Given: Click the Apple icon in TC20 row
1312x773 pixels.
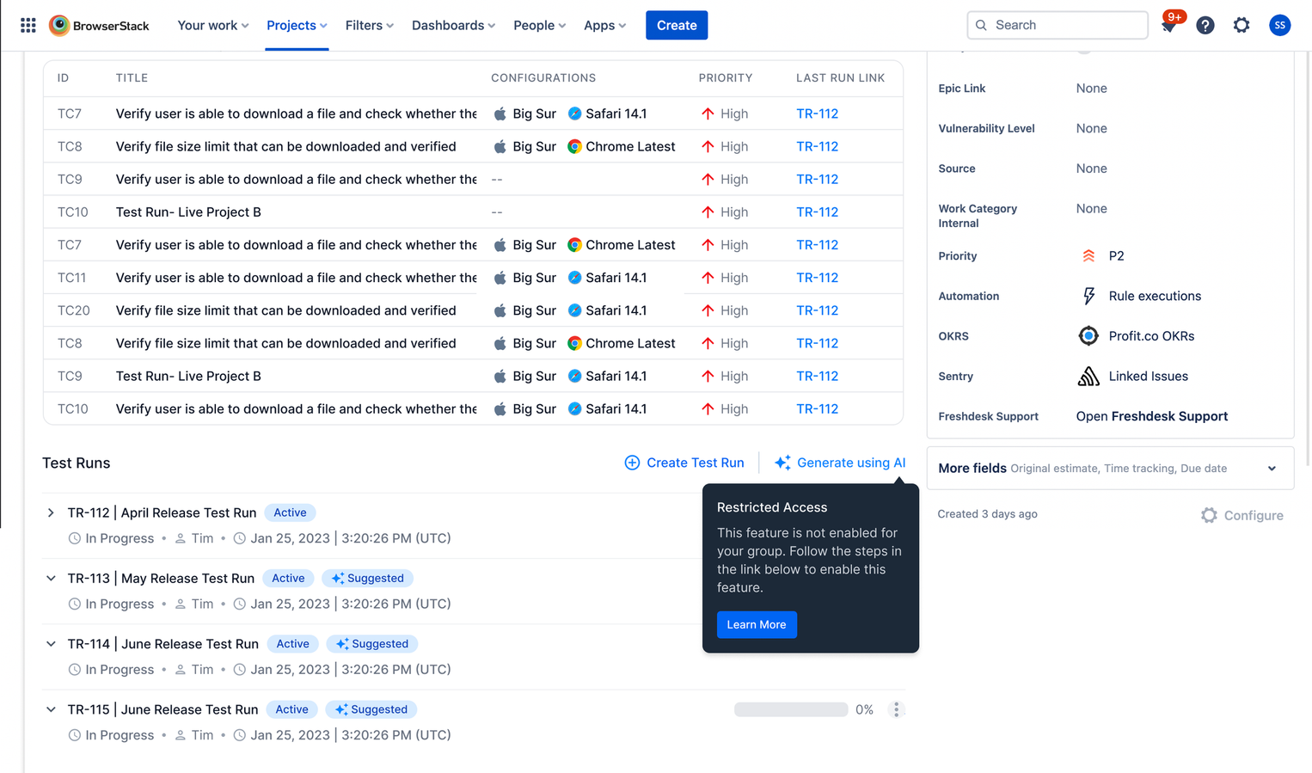Looking at the screenshot, I should pyautogui.click(x=500, y=310).
